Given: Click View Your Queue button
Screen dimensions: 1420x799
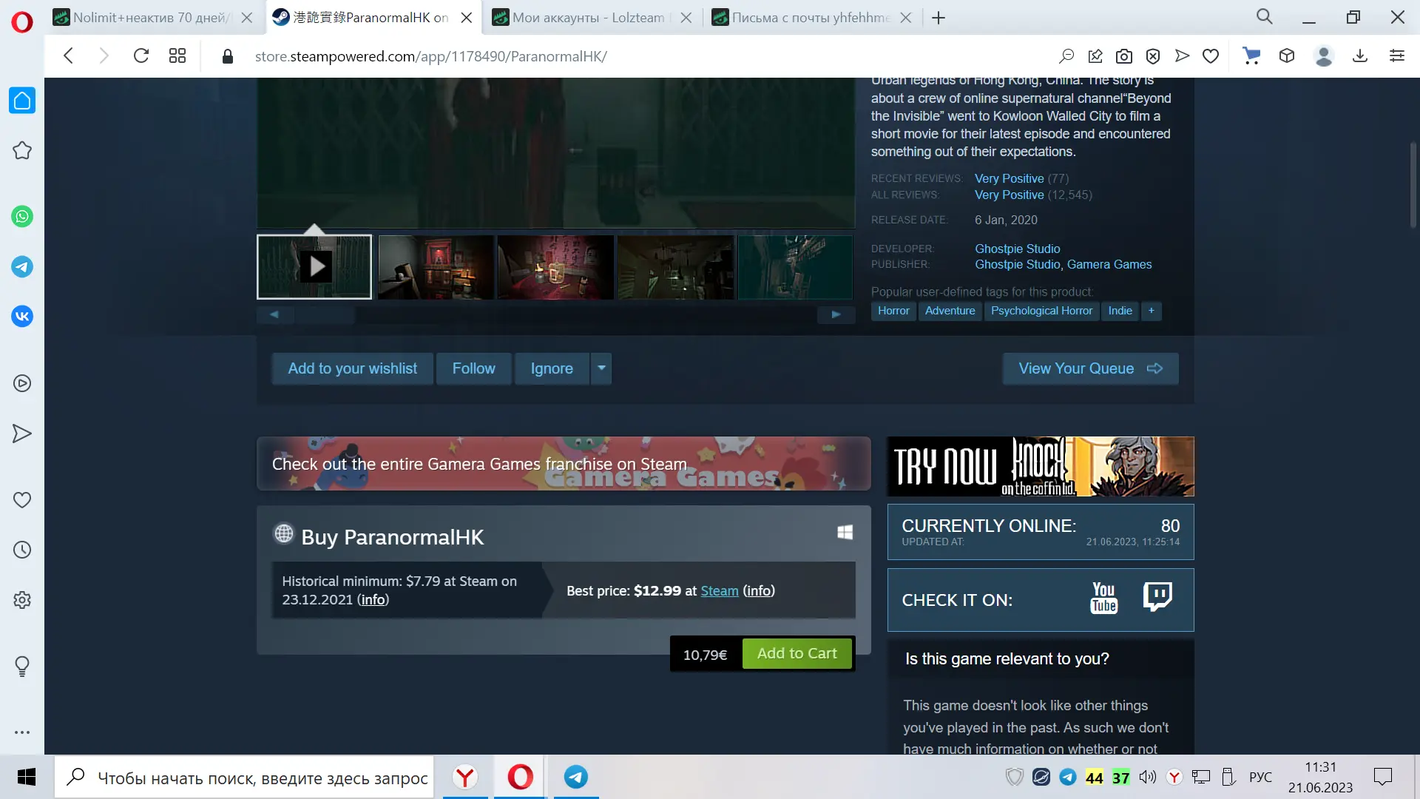Looking at the screenshot, I should [x=1090, y=368].
